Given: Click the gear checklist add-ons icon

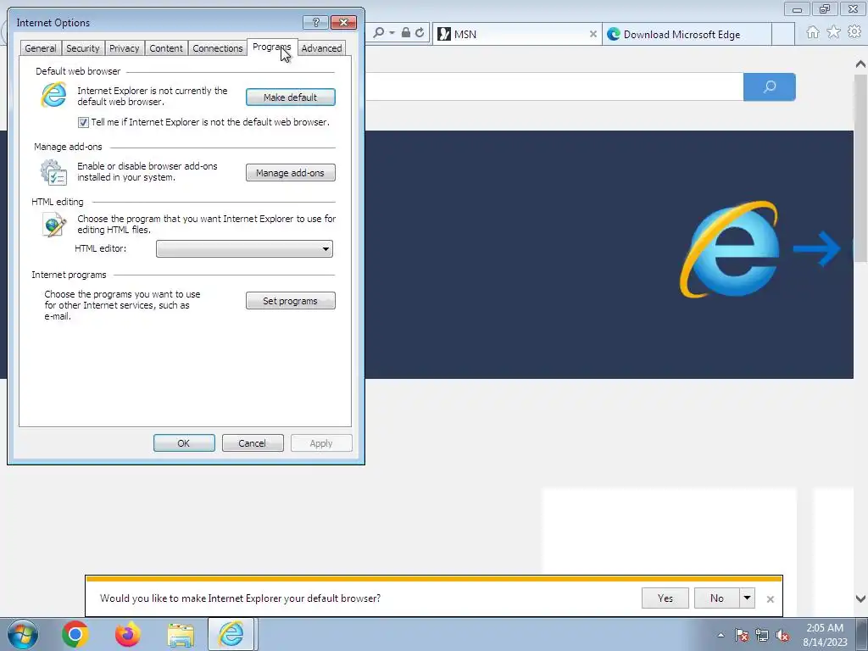Looking at the screenshot, I should pyautogui.click(x=53, y=172).
